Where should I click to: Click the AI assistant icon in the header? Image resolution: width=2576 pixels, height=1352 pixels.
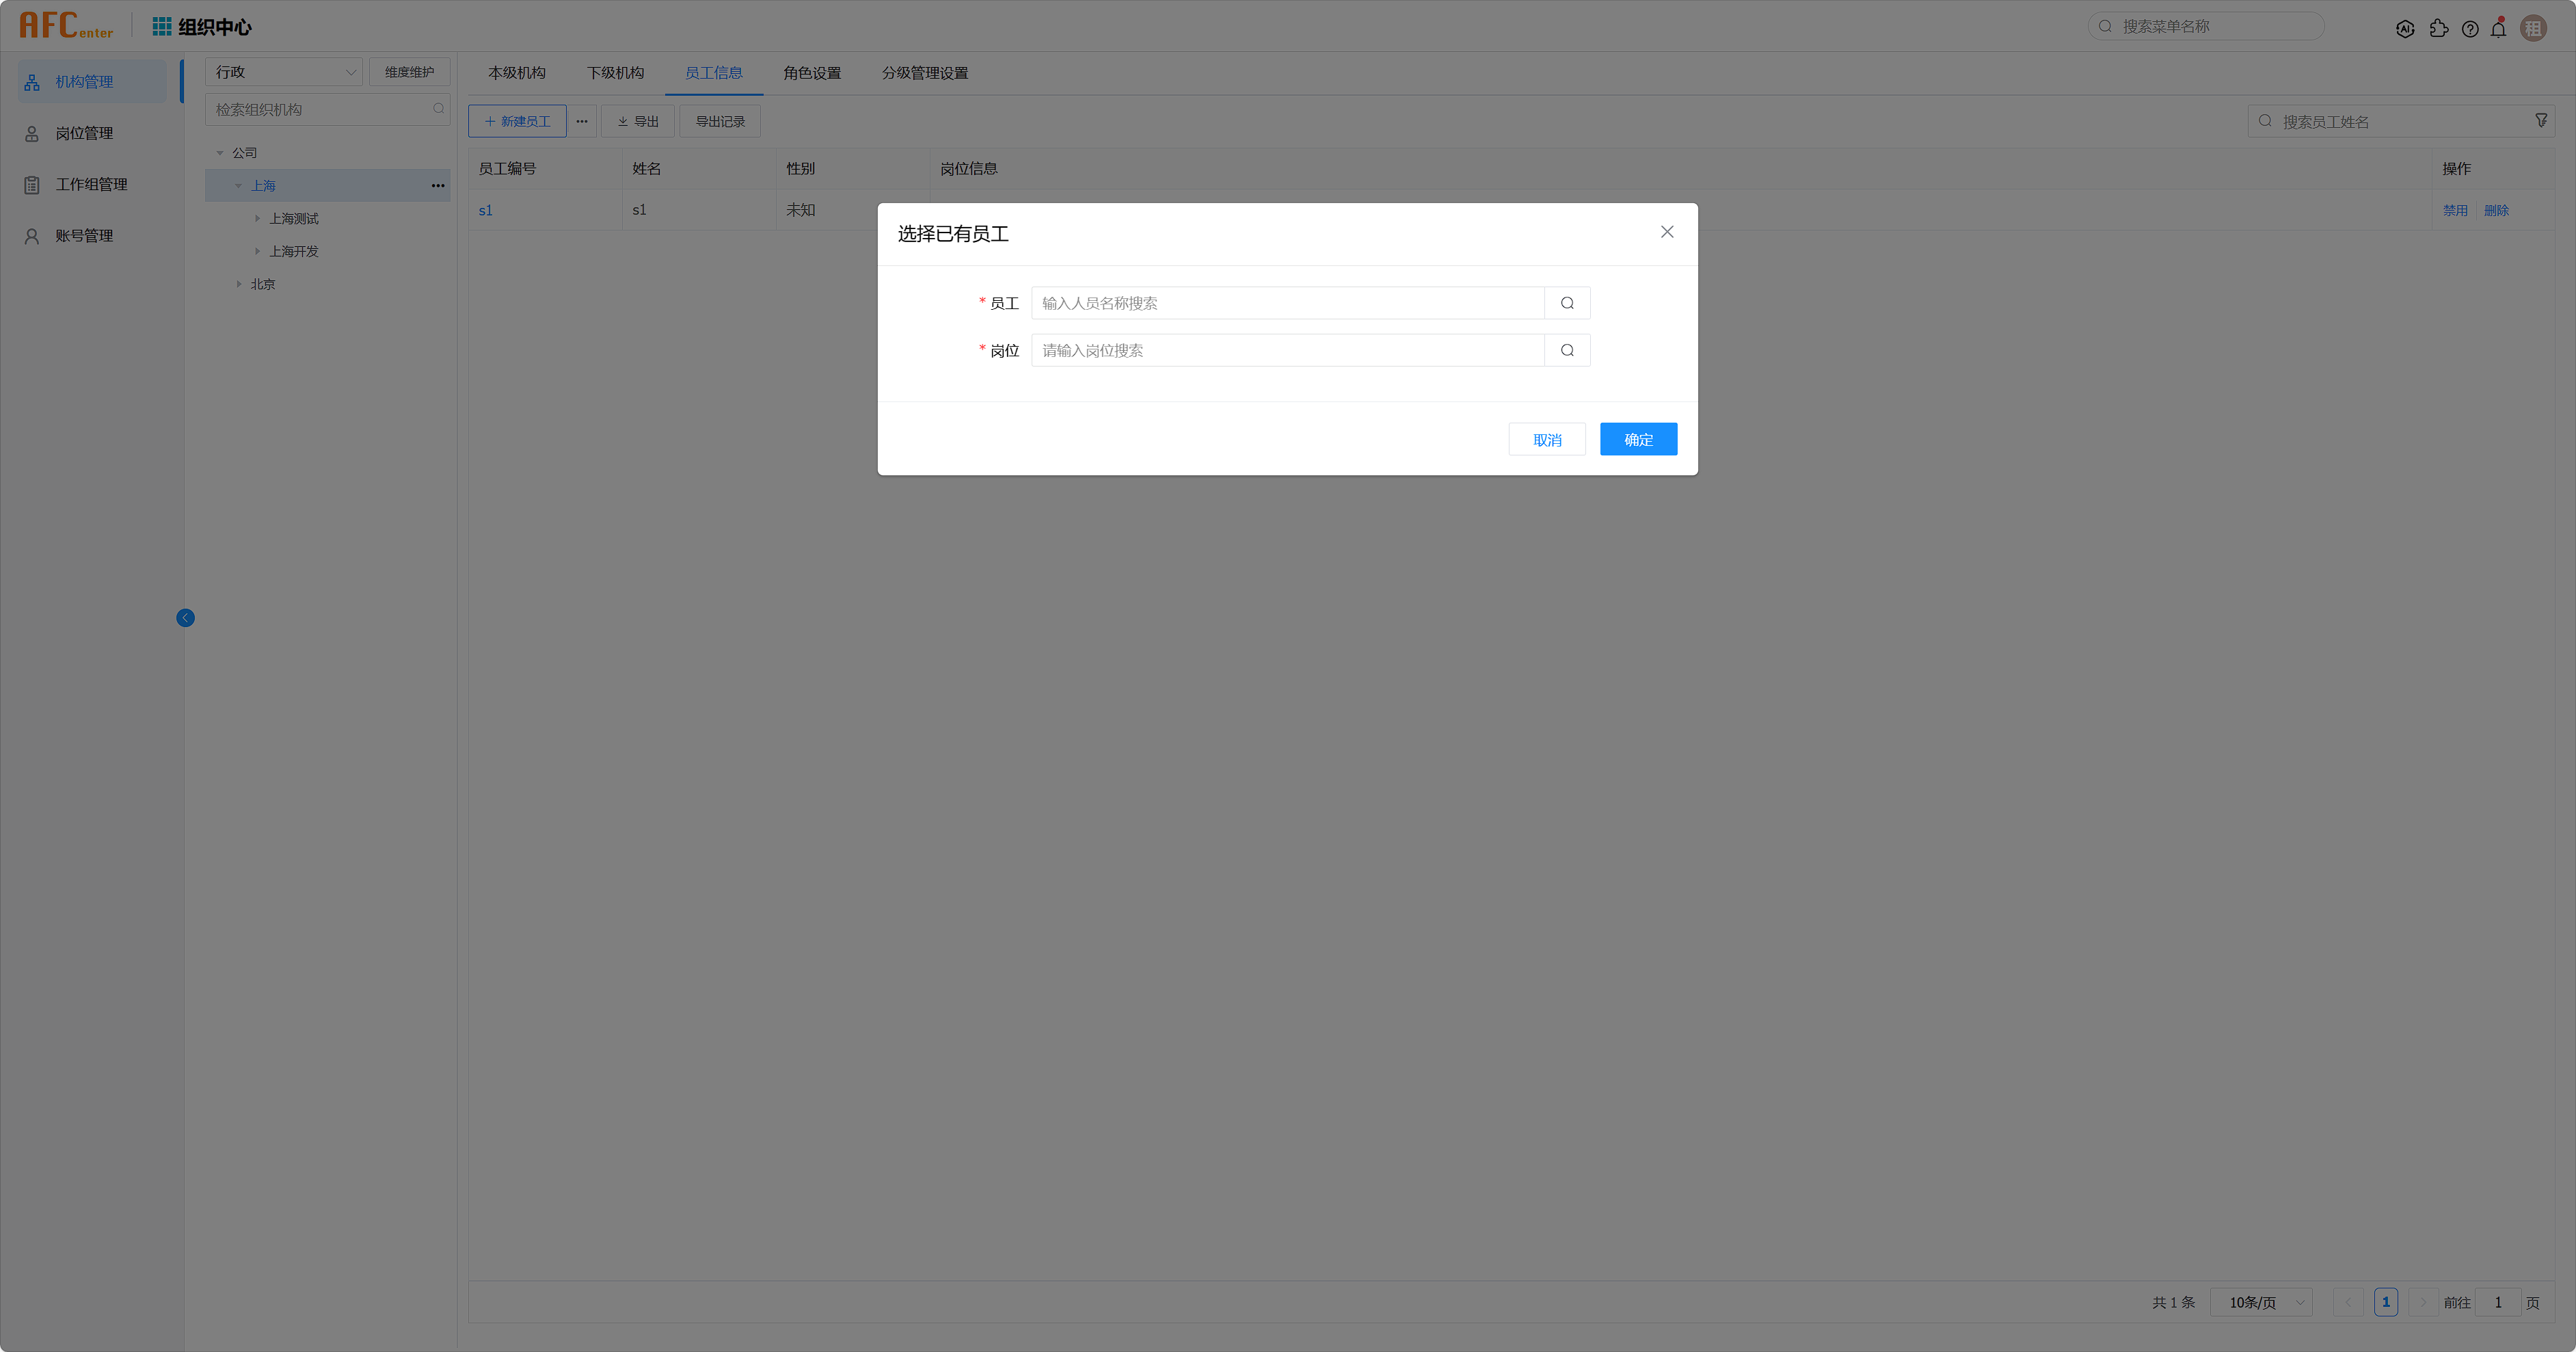(2405, 29)
